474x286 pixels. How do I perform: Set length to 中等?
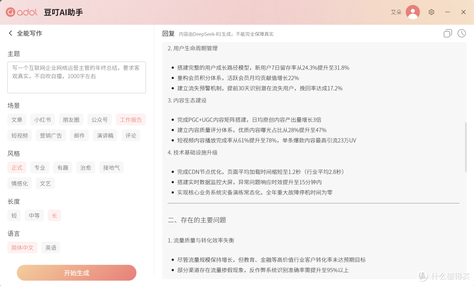(34, 215)
